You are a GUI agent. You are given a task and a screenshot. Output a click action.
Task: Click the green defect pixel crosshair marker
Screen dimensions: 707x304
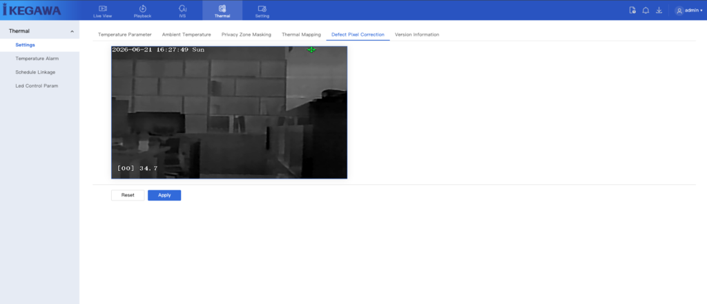click(x=311, y=50)
